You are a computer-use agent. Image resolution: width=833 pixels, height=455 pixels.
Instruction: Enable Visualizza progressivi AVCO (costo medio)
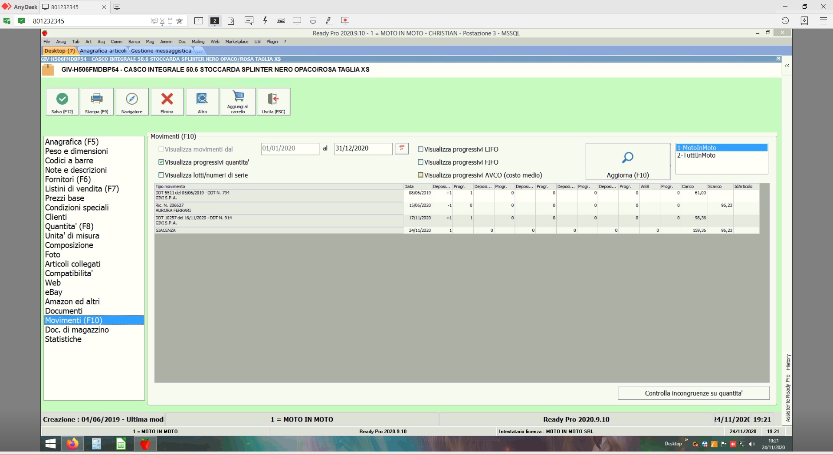tap(420, 175)
